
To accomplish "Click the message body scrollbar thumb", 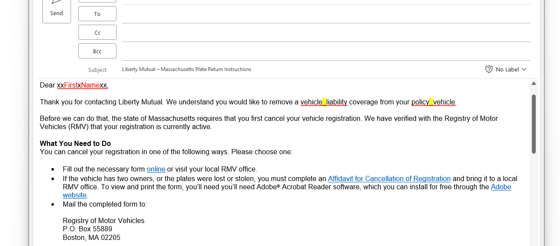I will [x=534, y=124].
